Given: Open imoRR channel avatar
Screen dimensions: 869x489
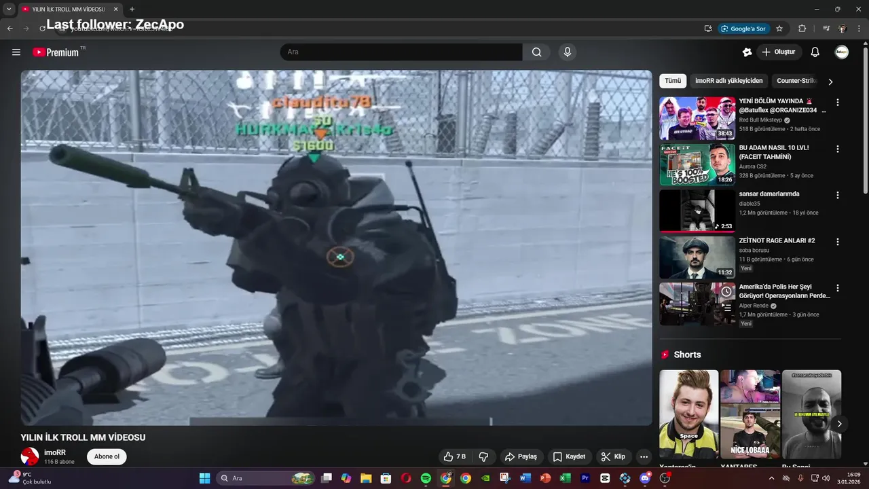Looking at the screenshot, I should coord(30,456).
